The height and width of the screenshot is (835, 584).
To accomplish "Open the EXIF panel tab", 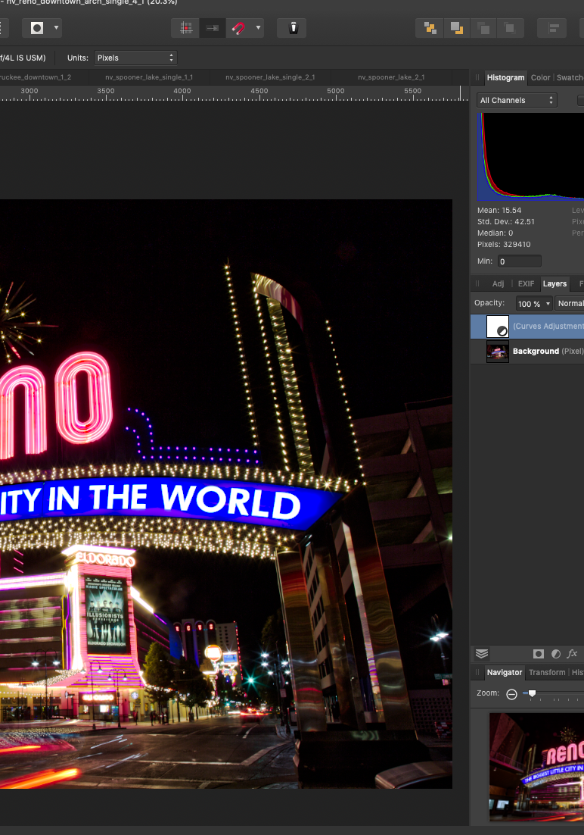I will [x=526, y=284].
